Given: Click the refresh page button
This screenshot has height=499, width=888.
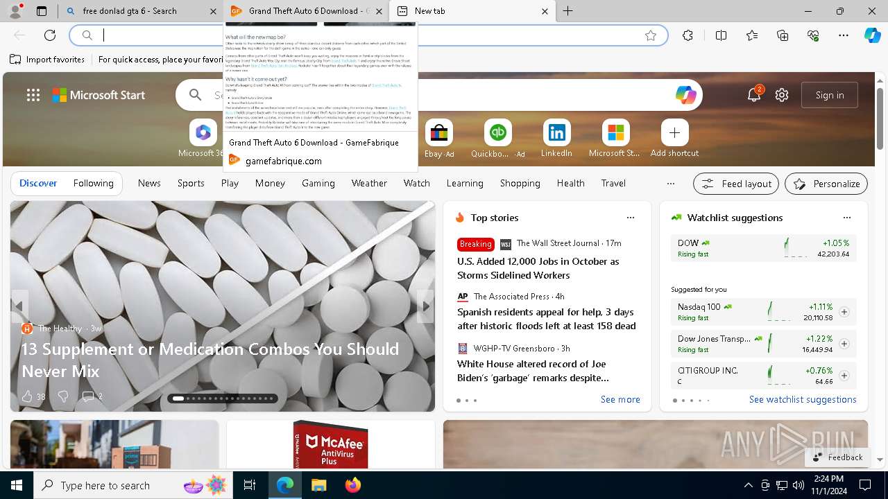Looking at the screenshot, I should point(50,35).
